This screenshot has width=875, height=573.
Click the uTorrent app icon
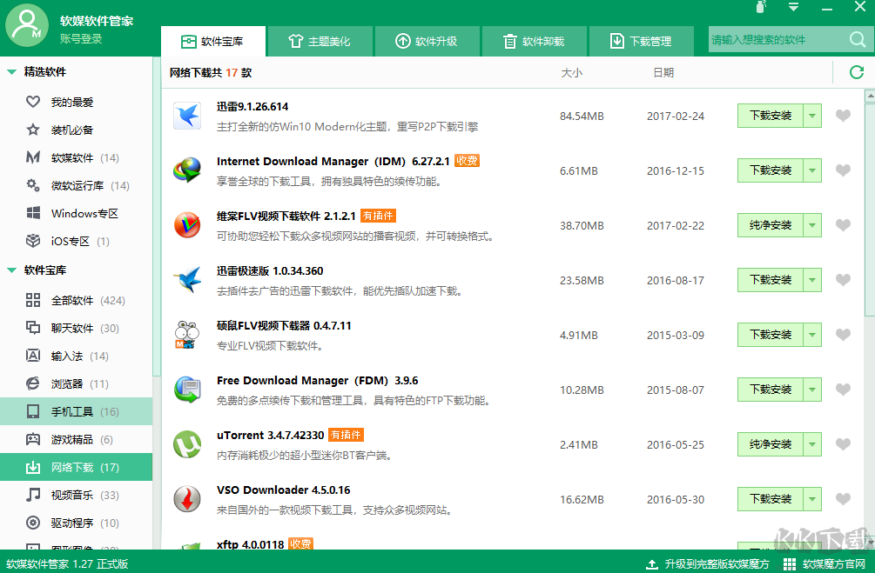pyautogui.click(x=187, y=444)
